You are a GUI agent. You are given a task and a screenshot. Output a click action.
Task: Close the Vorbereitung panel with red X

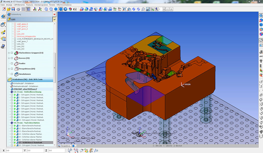click(x=54, y=14)
